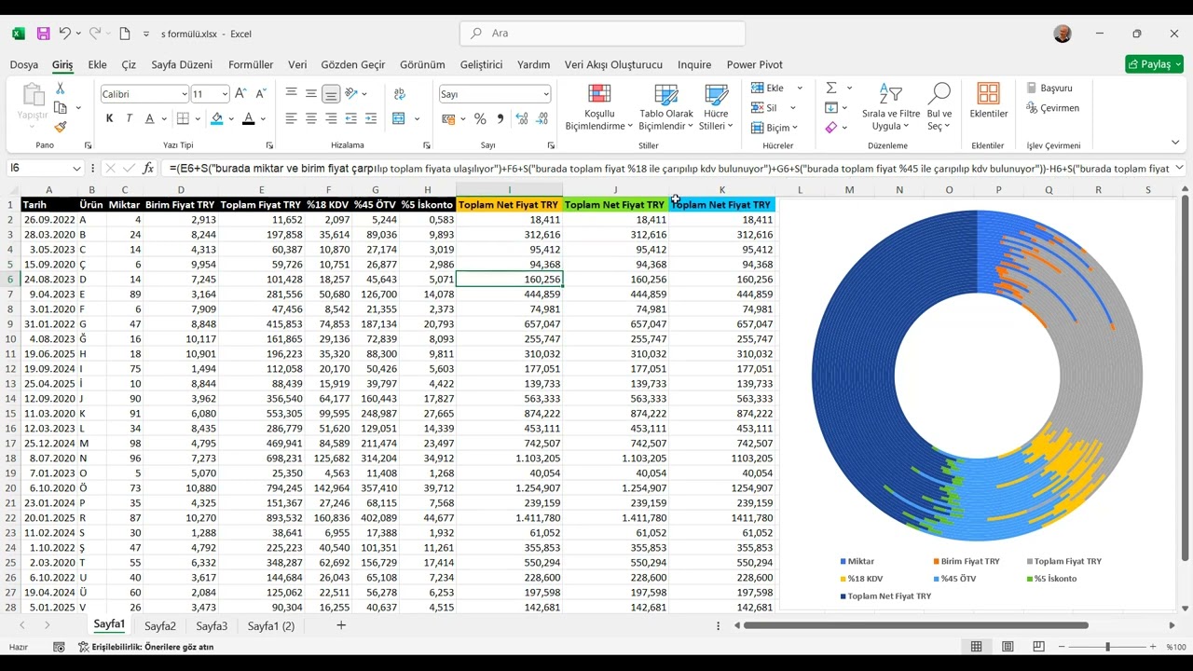The width and height of the screenshot is (1193, 671).
Task: Click the zoom slider handle
Action: pyautogui.click(x=1107, y=647)
